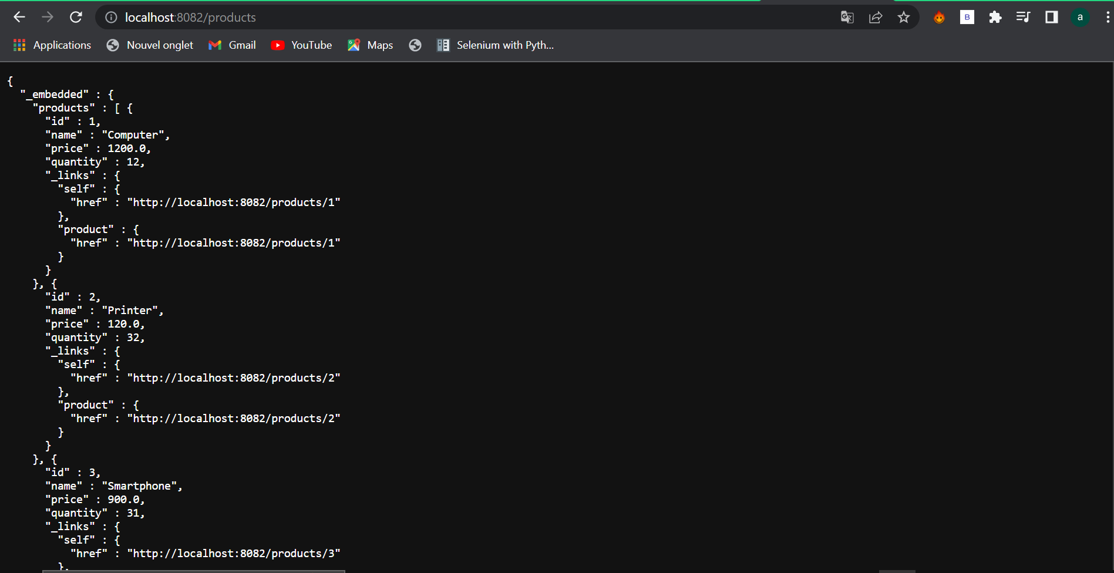Open the profile menu for user a
Screen dimensions: 1114x573
tap(1079, 17)
